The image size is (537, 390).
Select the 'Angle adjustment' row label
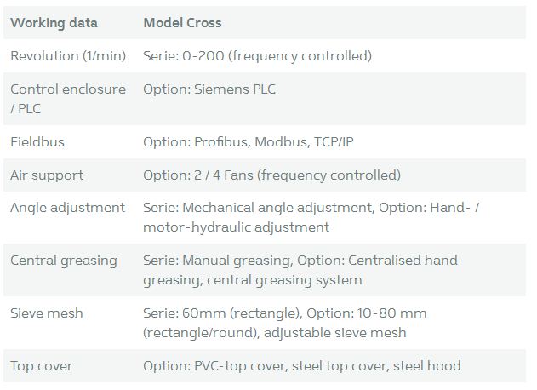pos(67,208)
